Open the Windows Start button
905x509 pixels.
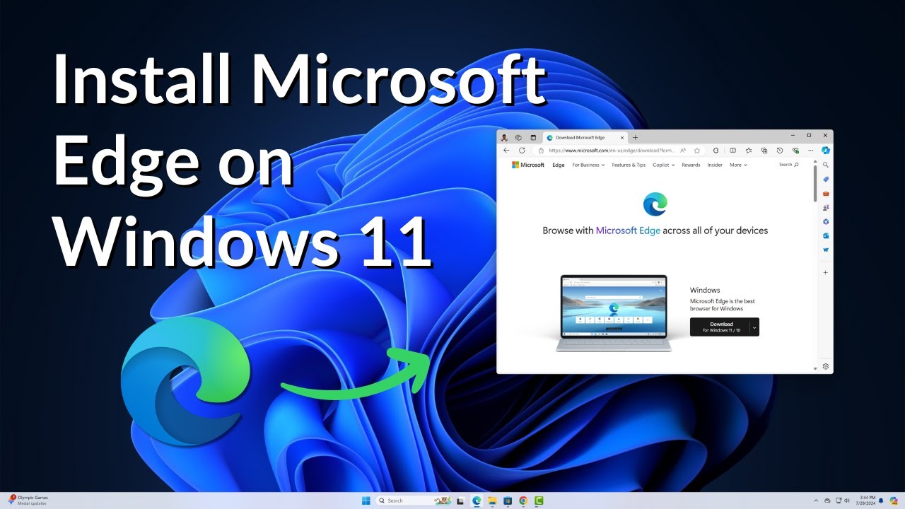pos(366,501)
